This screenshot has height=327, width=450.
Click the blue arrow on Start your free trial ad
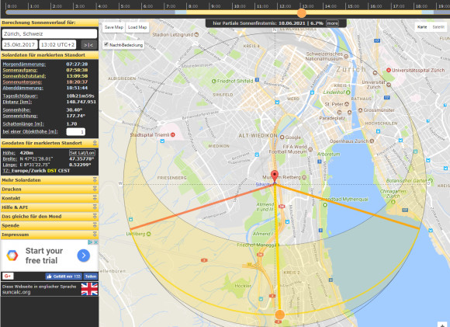tap(84, 256)
